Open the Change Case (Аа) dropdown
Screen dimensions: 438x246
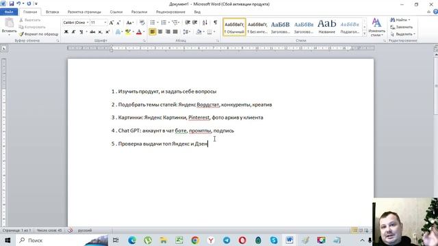pyautogui.click(x=130, y=23)
